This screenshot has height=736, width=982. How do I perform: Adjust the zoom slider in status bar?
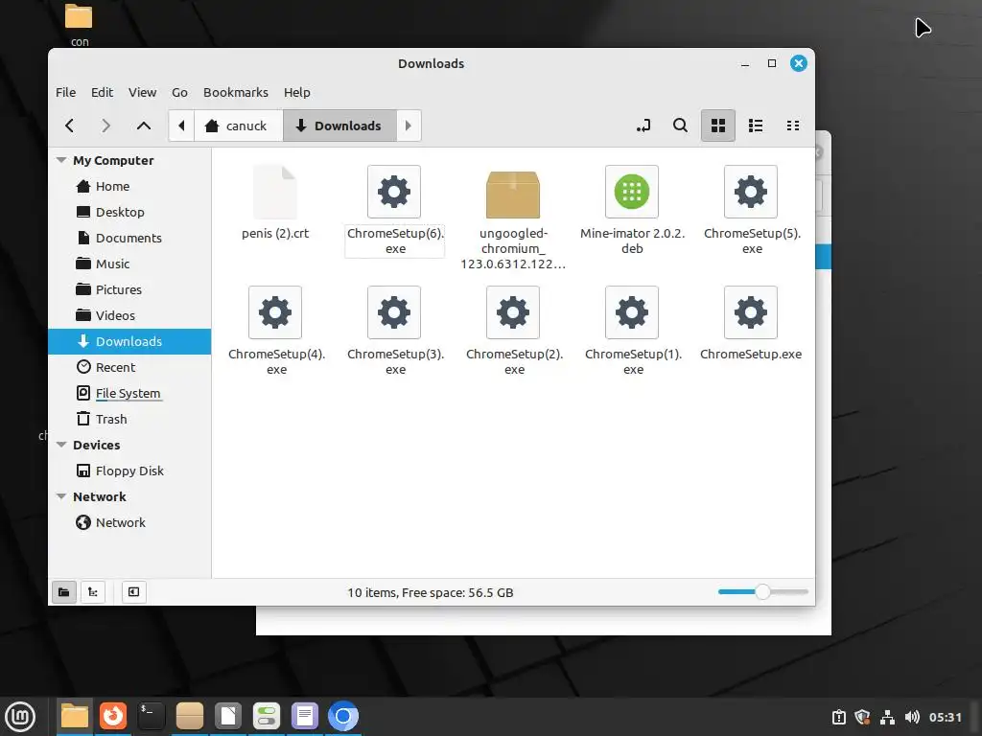(762, 592)
